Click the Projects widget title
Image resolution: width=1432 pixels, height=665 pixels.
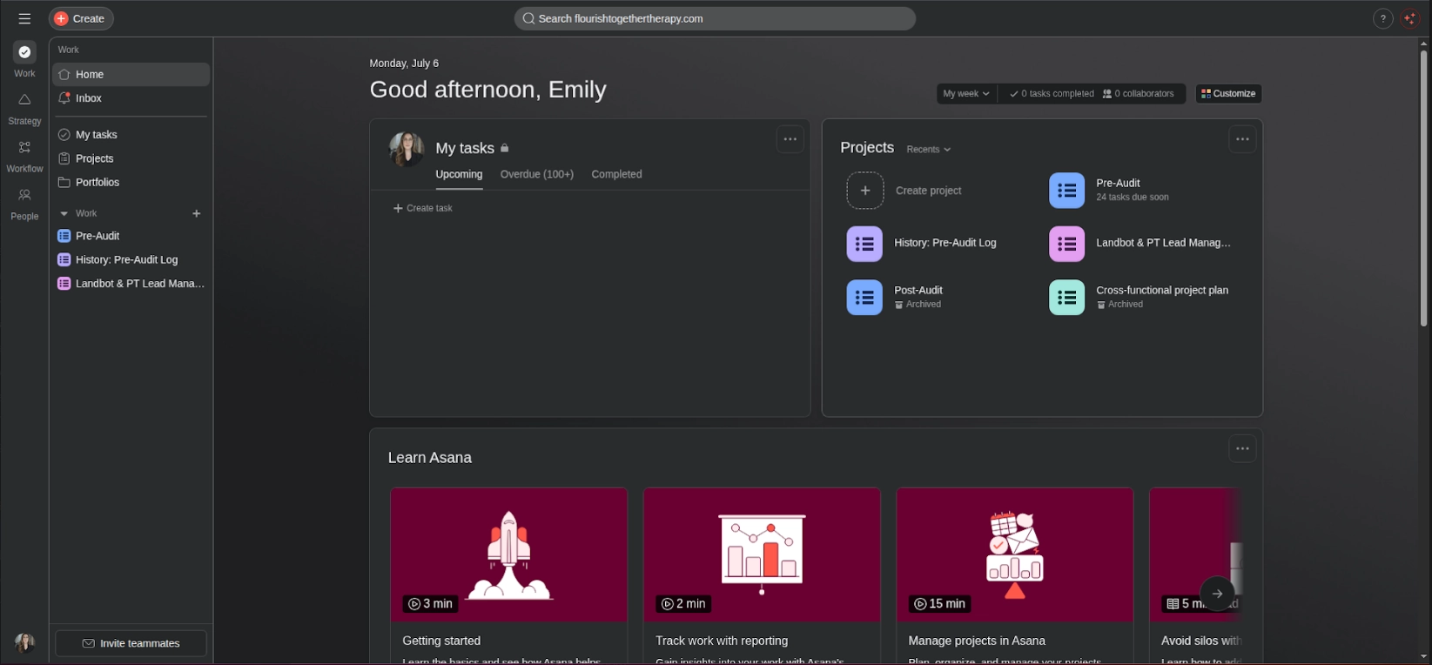[x=867, y=148]
